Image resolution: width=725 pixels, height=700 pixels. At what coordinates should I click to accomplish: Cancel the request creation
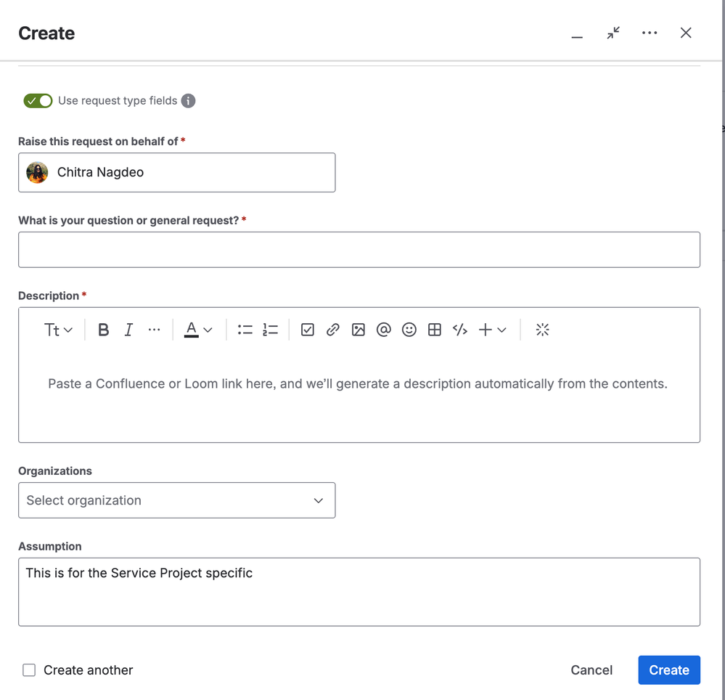(591, 670)
